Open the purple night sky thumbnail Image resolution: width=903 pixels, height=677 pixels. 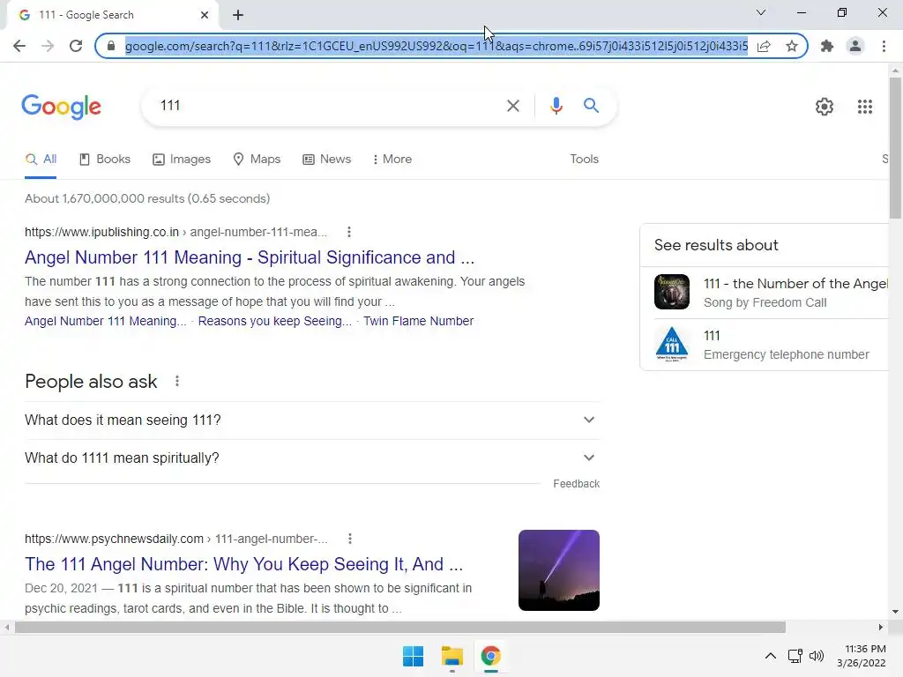pyautogui.click(x=558, y=570)
